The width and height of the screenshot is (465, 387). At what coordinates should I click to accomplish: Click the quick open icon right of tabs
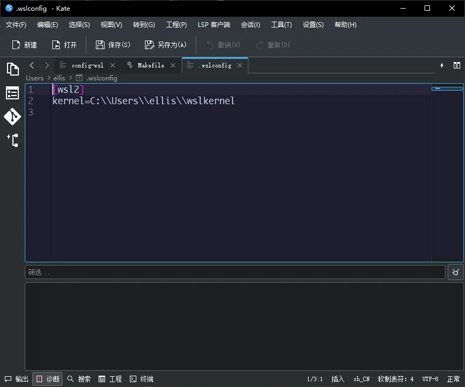[x=442, y=65]
